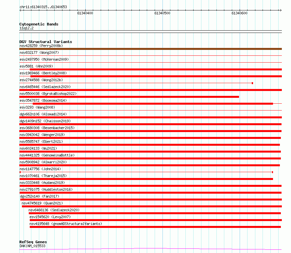291x253 pixels.
Task: Click the chr11:61340315..61340653 region label
Action: [x=43, y=7]
